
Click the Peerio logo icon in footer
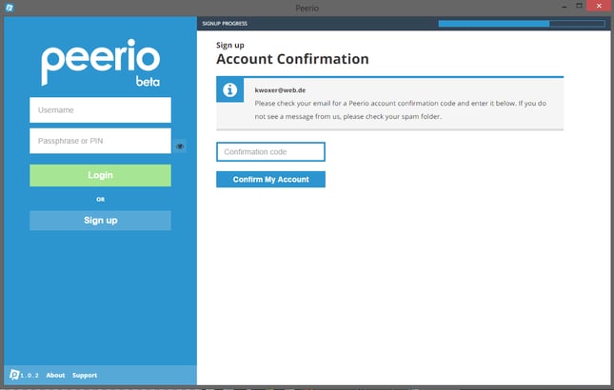(14, 375)
